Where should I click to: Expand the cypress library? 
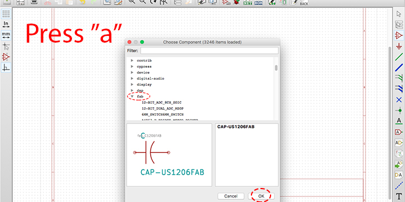pos(132,66)
